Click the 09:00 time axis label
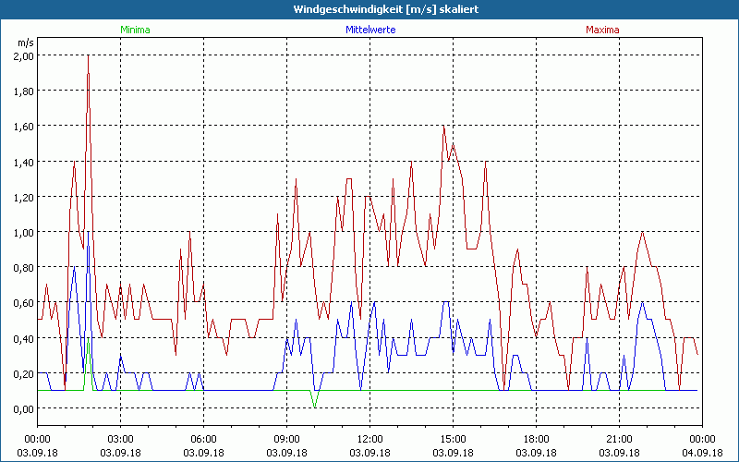This screenshot has width=739, height=462. pos(286,439)
